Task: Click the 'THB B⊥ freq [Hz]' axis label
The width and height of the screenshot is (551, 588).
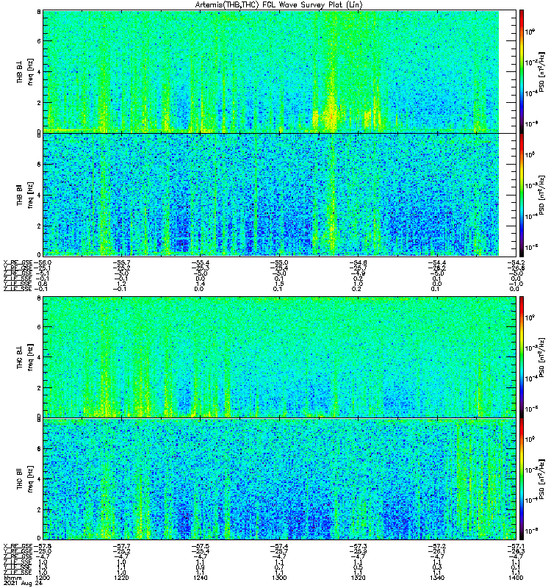Action: pyautogui.click(x=24, y=71)
